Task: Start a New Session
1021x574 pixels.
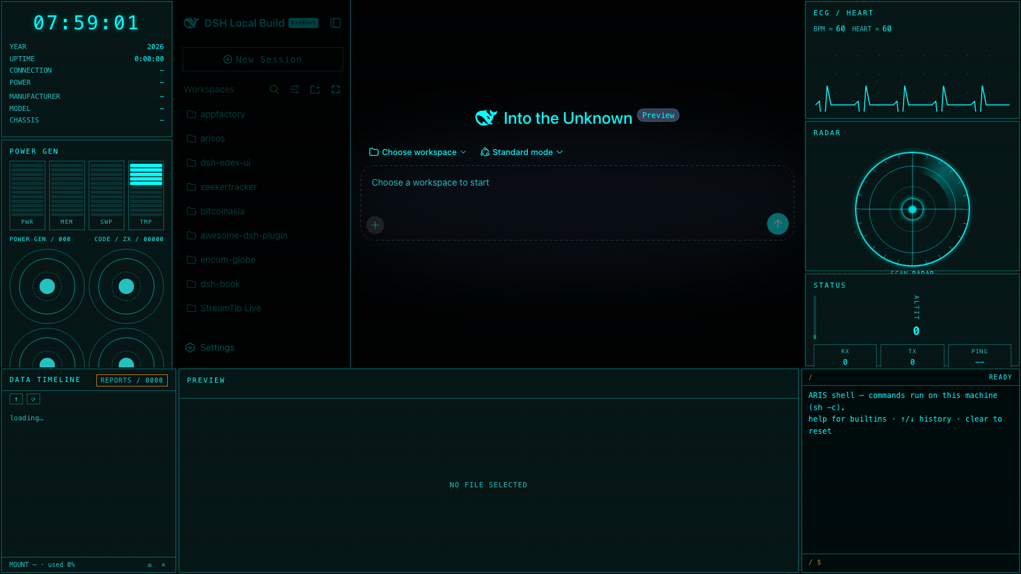Action: [x=263, y=59]
